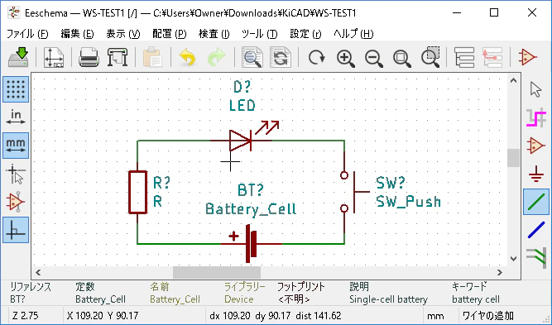The width and height of the screenshot is (552, 325).
Task: Click the Zoom in magnifier
Action: (345, 58)
